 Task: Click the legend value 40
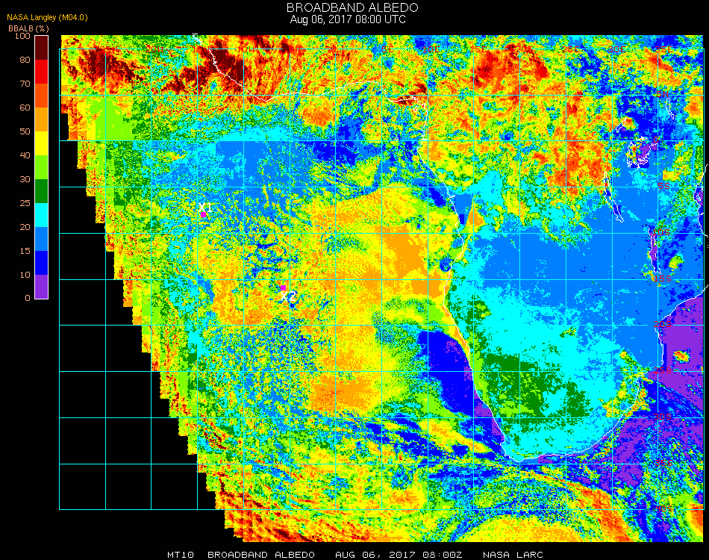click(25, 155)
